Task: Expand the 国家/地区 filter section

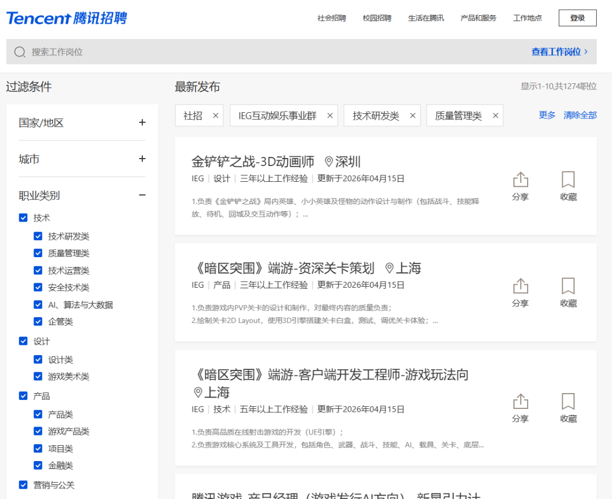Action: click(x=142, y=123)
